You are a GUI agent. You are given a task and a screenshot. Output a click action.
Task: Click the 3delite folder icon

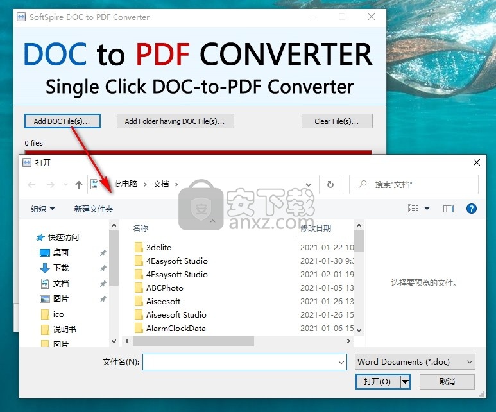[139, 247]
